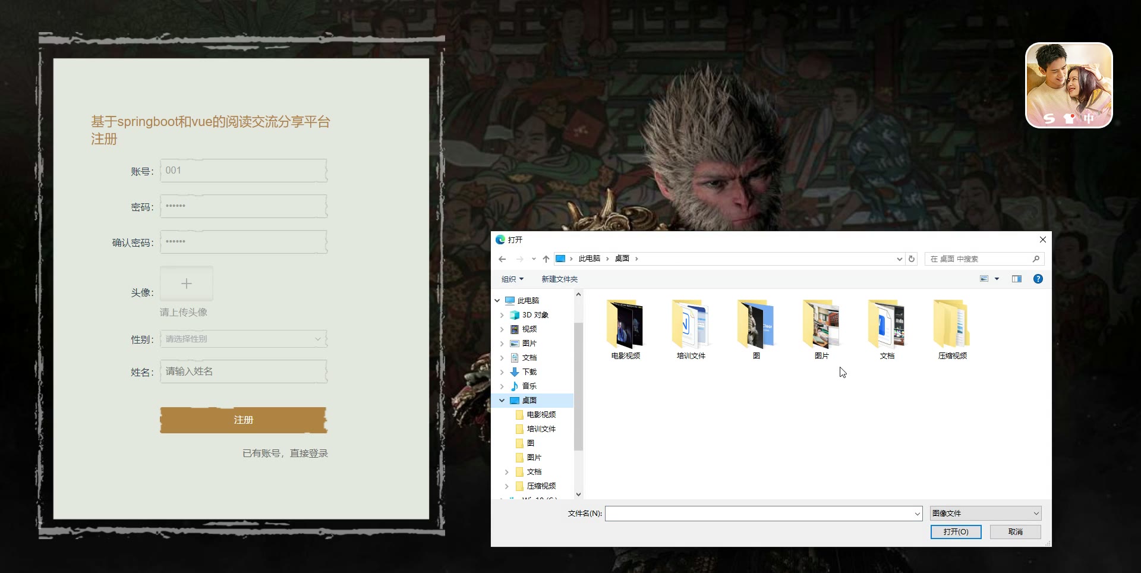Click the 确认密码 confirm password field
The height and width of the screenshot is (573, 1141).
(244, 242)
